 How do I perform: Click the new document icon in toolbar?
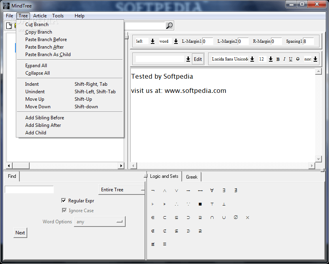[x=9, y=26]
